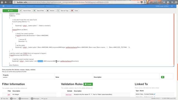This screenshot has height=100, width=178.
Task: Click inside the PHP code editor textarea
Action: click(88, 40)
